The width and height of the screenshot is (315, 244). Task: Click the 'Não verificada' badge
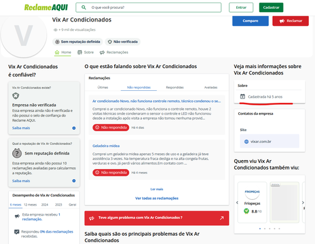123,42
